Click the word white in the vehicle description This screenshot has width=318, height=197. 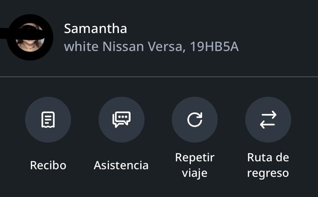tap(81, 47)
